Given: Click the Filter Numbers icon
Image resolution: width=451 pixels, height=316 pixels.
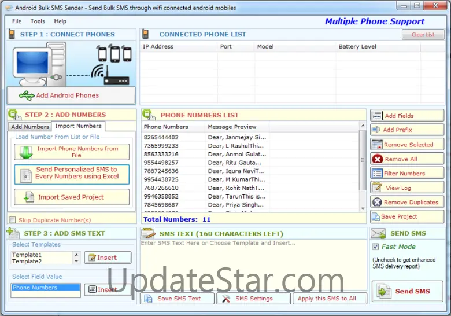Looking at the screenshot, I should pyautogui.click(x=377, y=173).
